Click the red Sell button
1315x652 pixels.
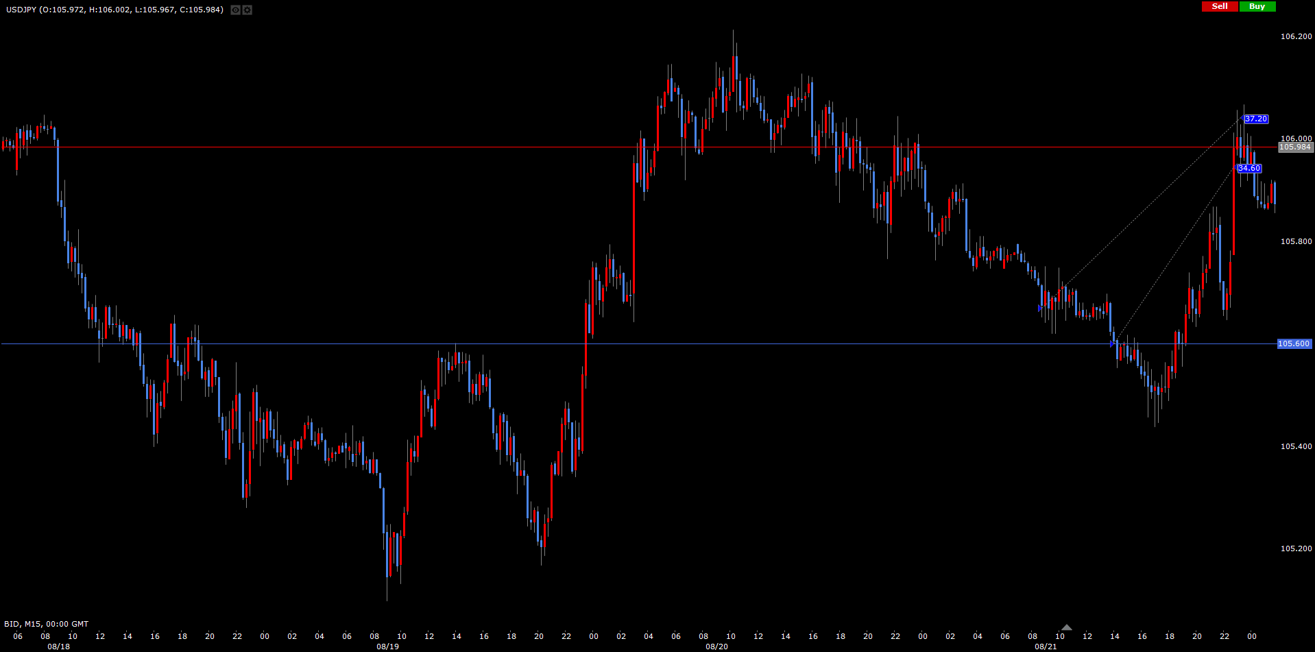[x=1219, y=6]
